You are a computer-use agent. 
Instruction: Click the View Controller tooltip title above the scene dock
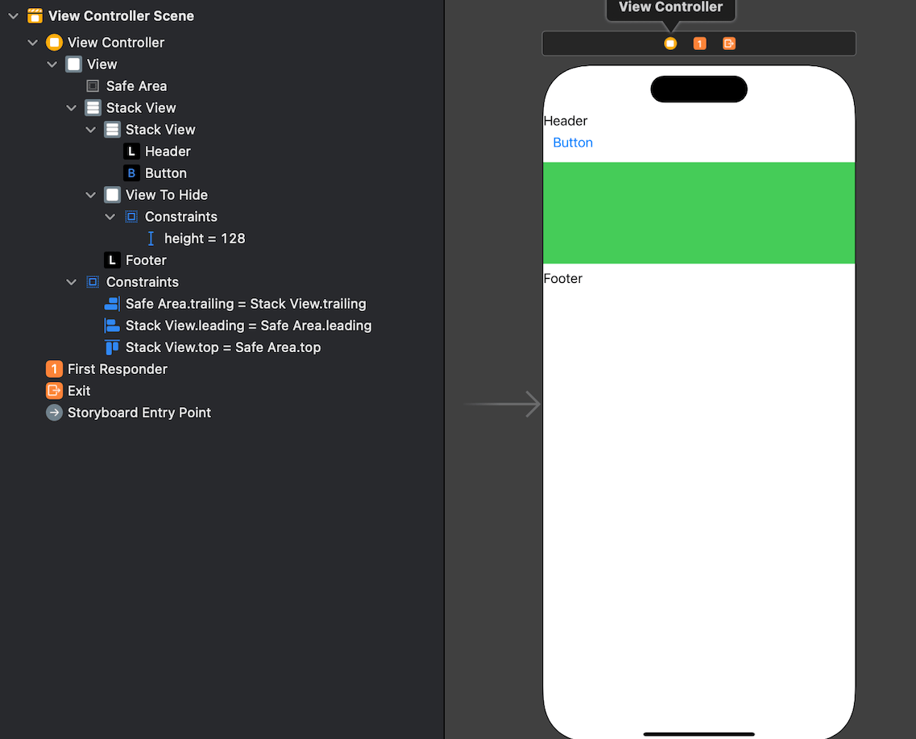[x=670, y=7]
